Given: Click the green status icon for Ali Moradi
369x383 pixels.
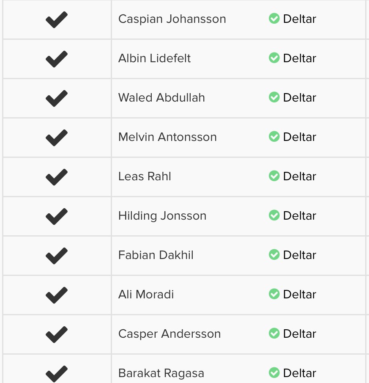Looking at the screenshot, I should click(x=274, y=294).
